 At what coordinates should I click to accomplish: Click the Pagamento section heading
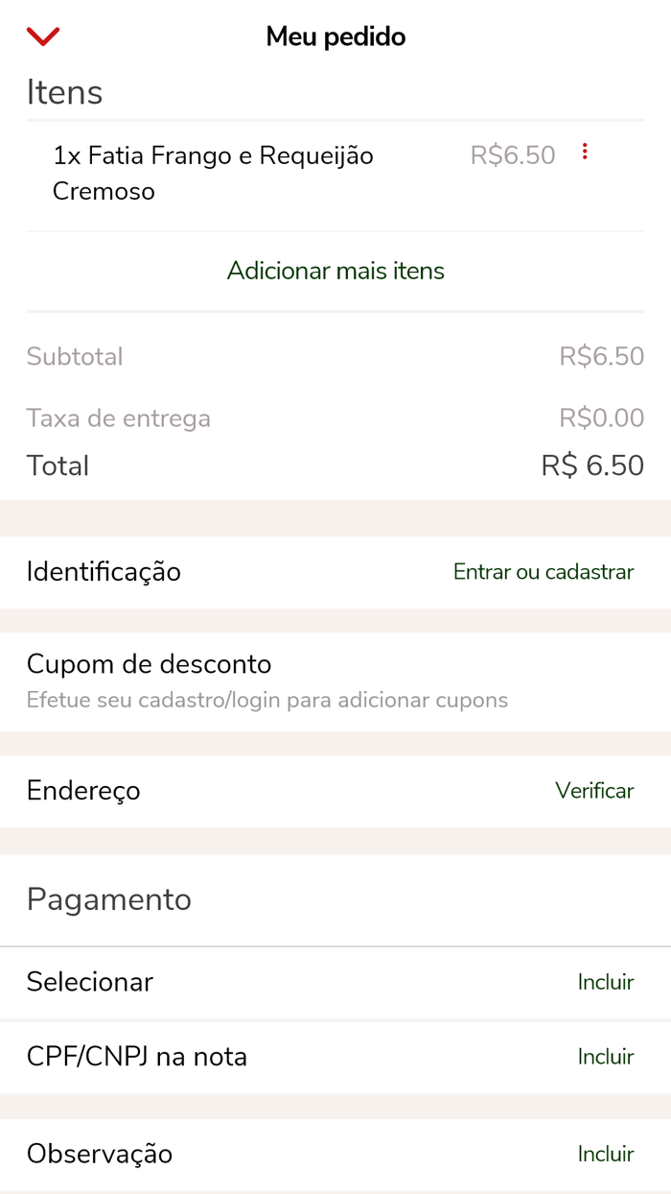109,899
